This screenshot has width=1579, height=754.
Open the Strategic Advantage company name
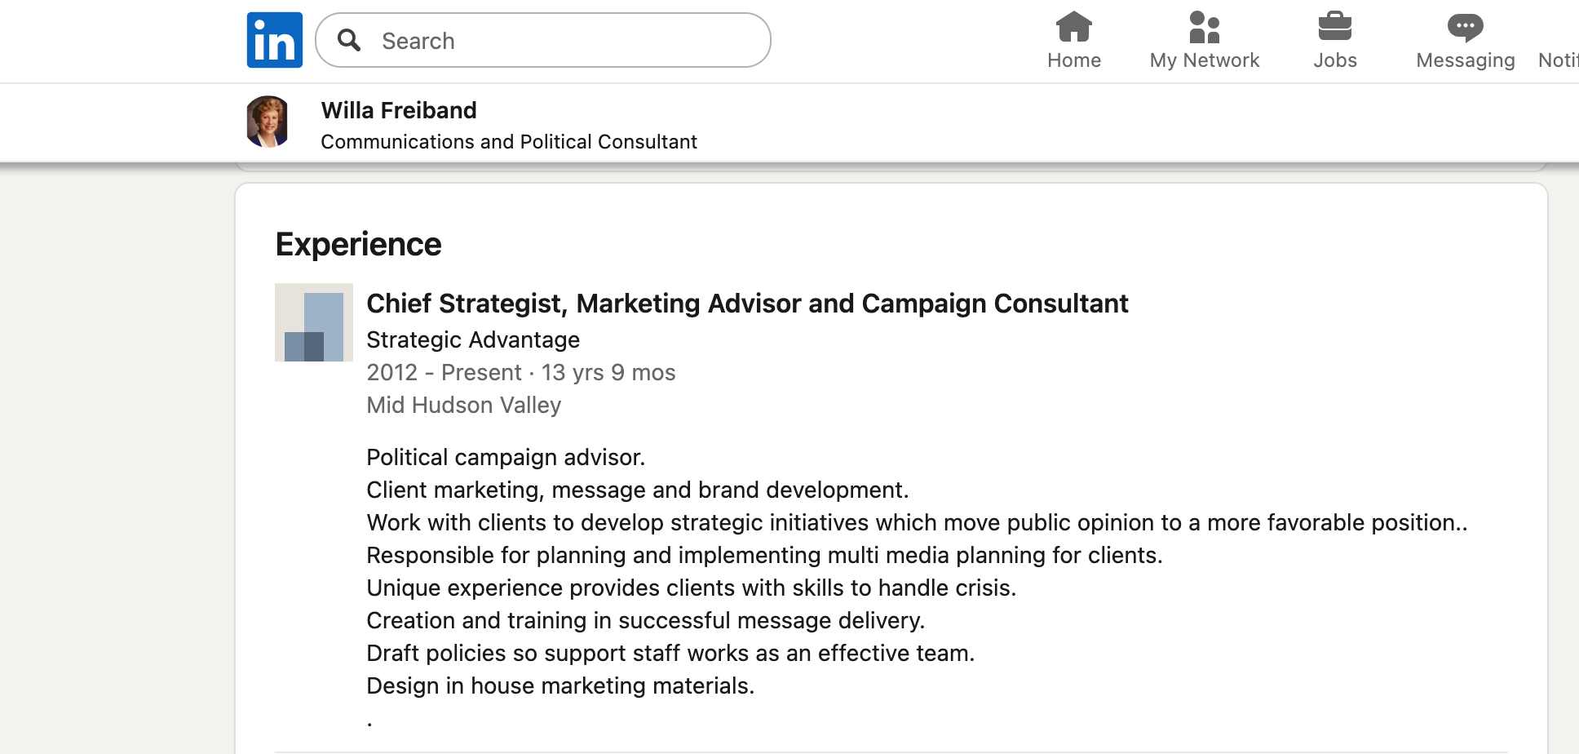[473, 339]
